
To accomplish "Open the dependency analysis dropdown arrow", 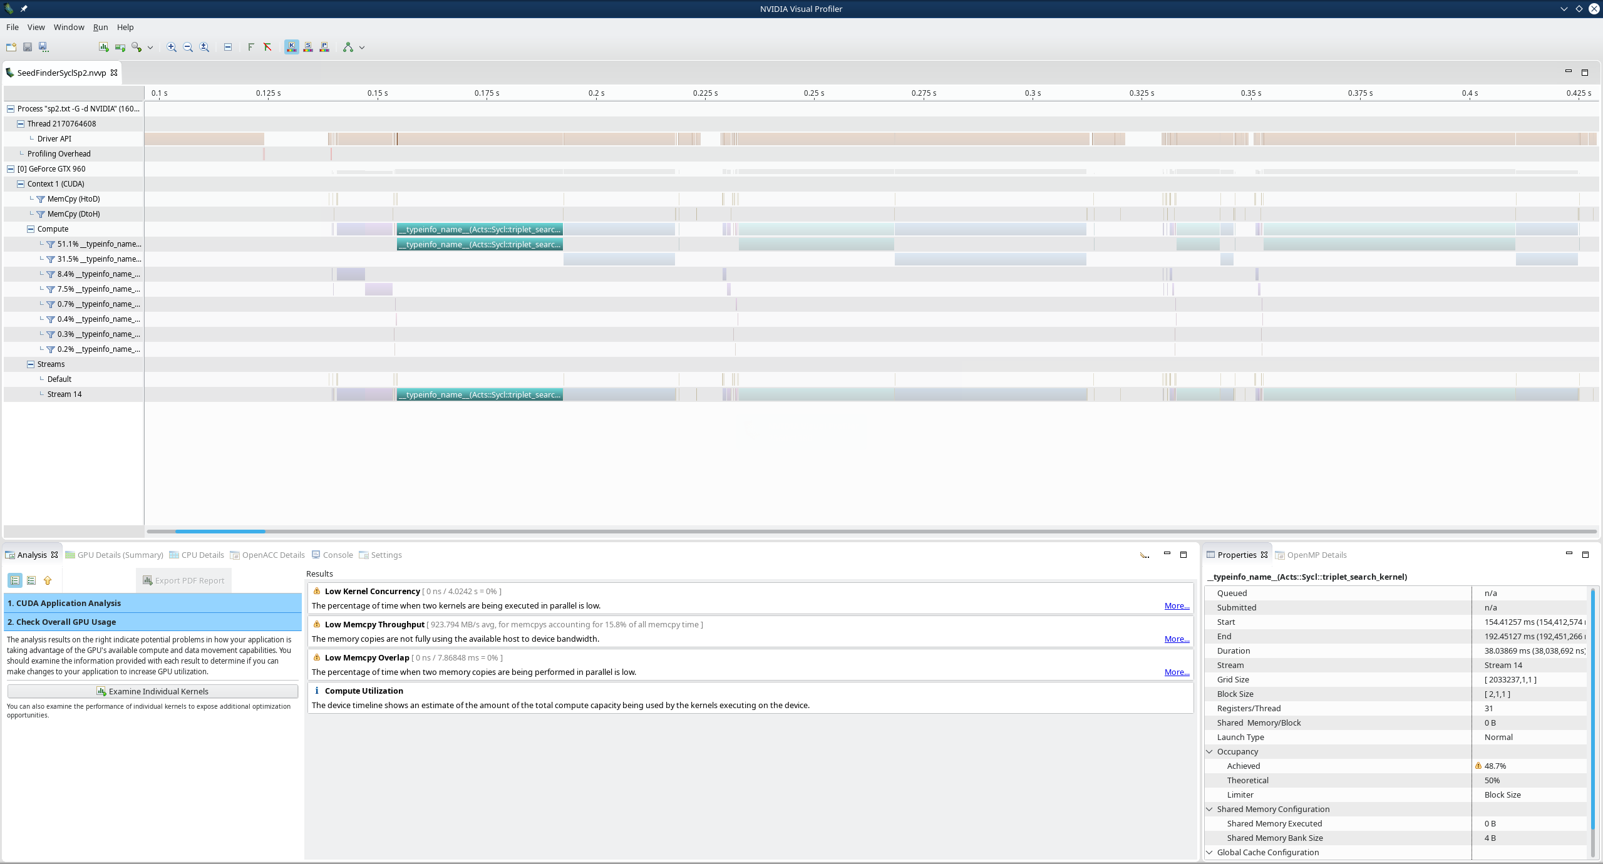I will tap(362, 48).
